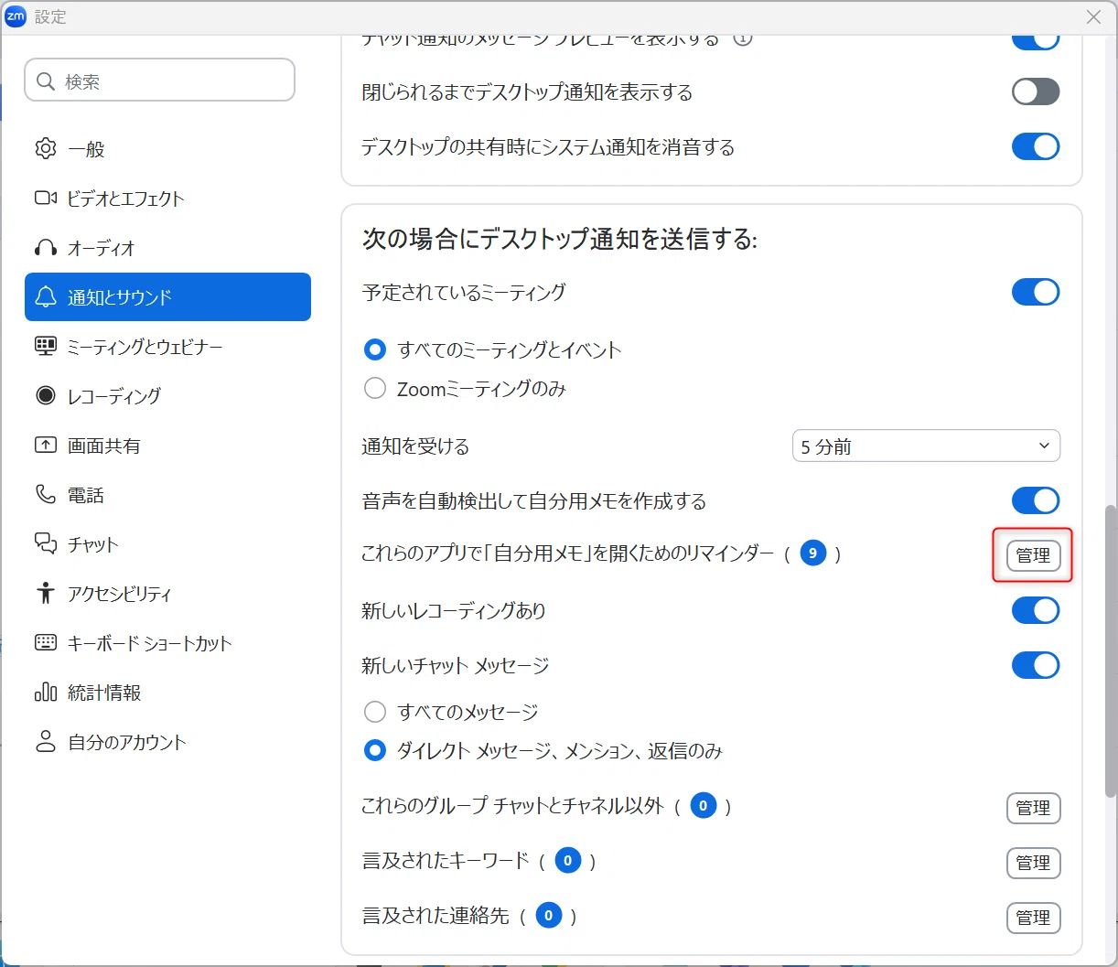Click the Zoom logo in title bar
1118x967 pixels.
[16, 16]
